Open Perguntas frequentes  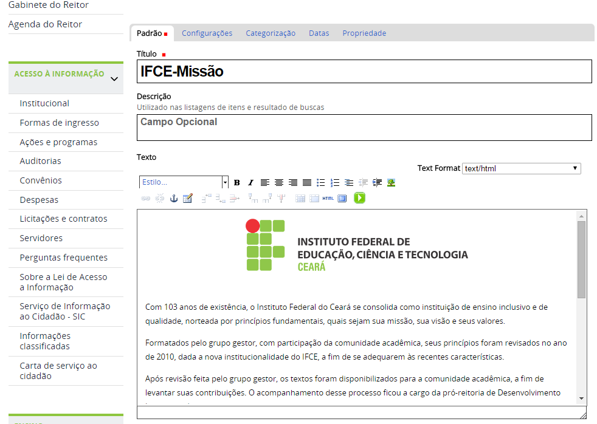point(63,258)
